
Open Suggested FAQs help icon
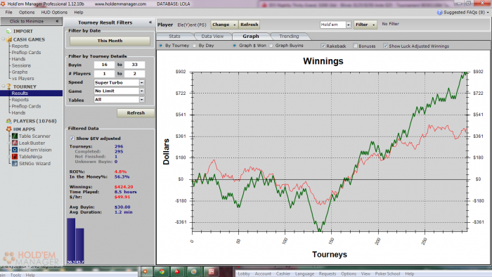click(439, 13)
